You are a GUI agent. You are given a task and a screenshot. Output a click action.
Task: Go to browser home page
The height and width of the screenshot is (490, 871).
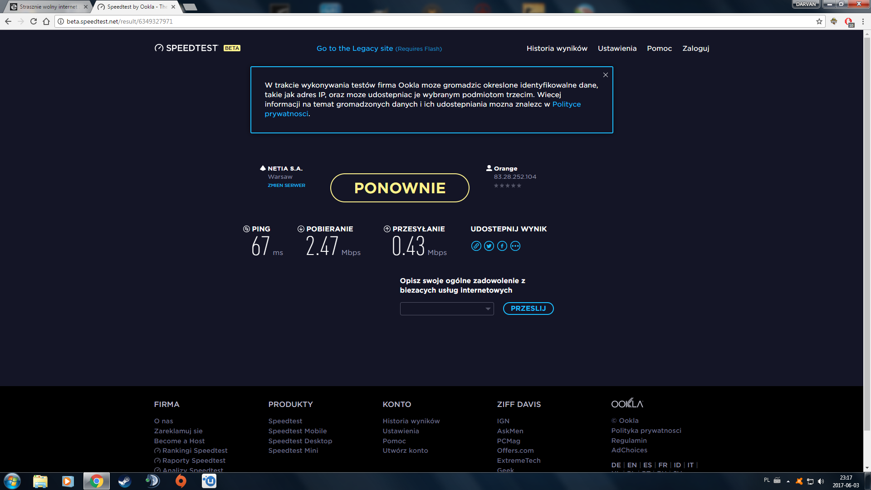point(46,21)
